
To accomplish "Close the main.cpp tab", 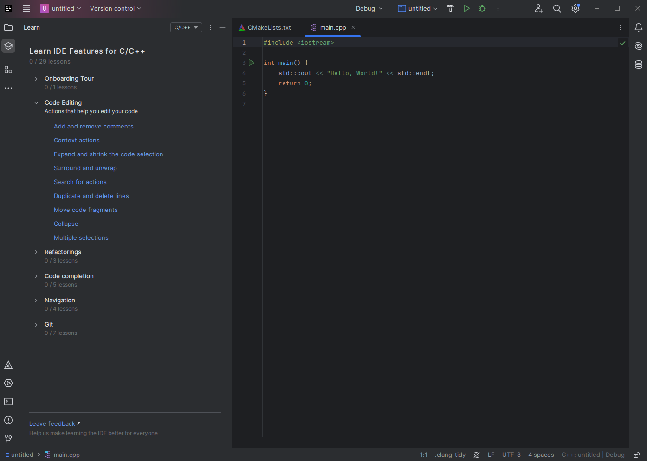I will 353,27.
